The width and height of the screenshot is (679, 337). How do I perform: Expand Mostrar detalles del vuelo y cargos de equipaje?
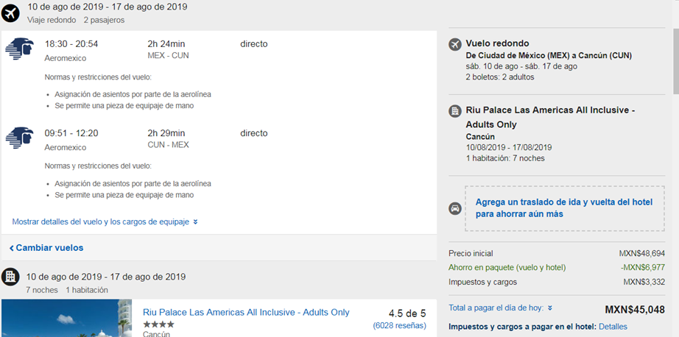(101, 221)
